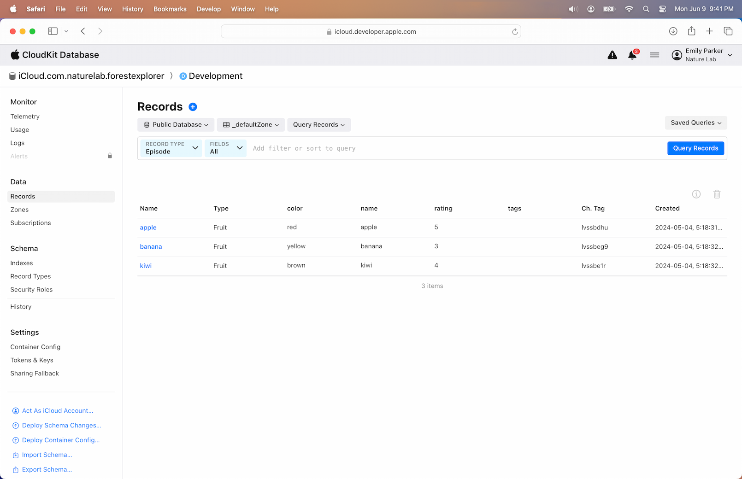
Task: Click the Safari share icon
Action: (691, 31)
